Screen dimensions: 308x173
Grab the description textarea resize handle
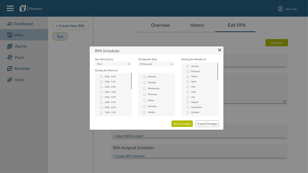[284, 101]
